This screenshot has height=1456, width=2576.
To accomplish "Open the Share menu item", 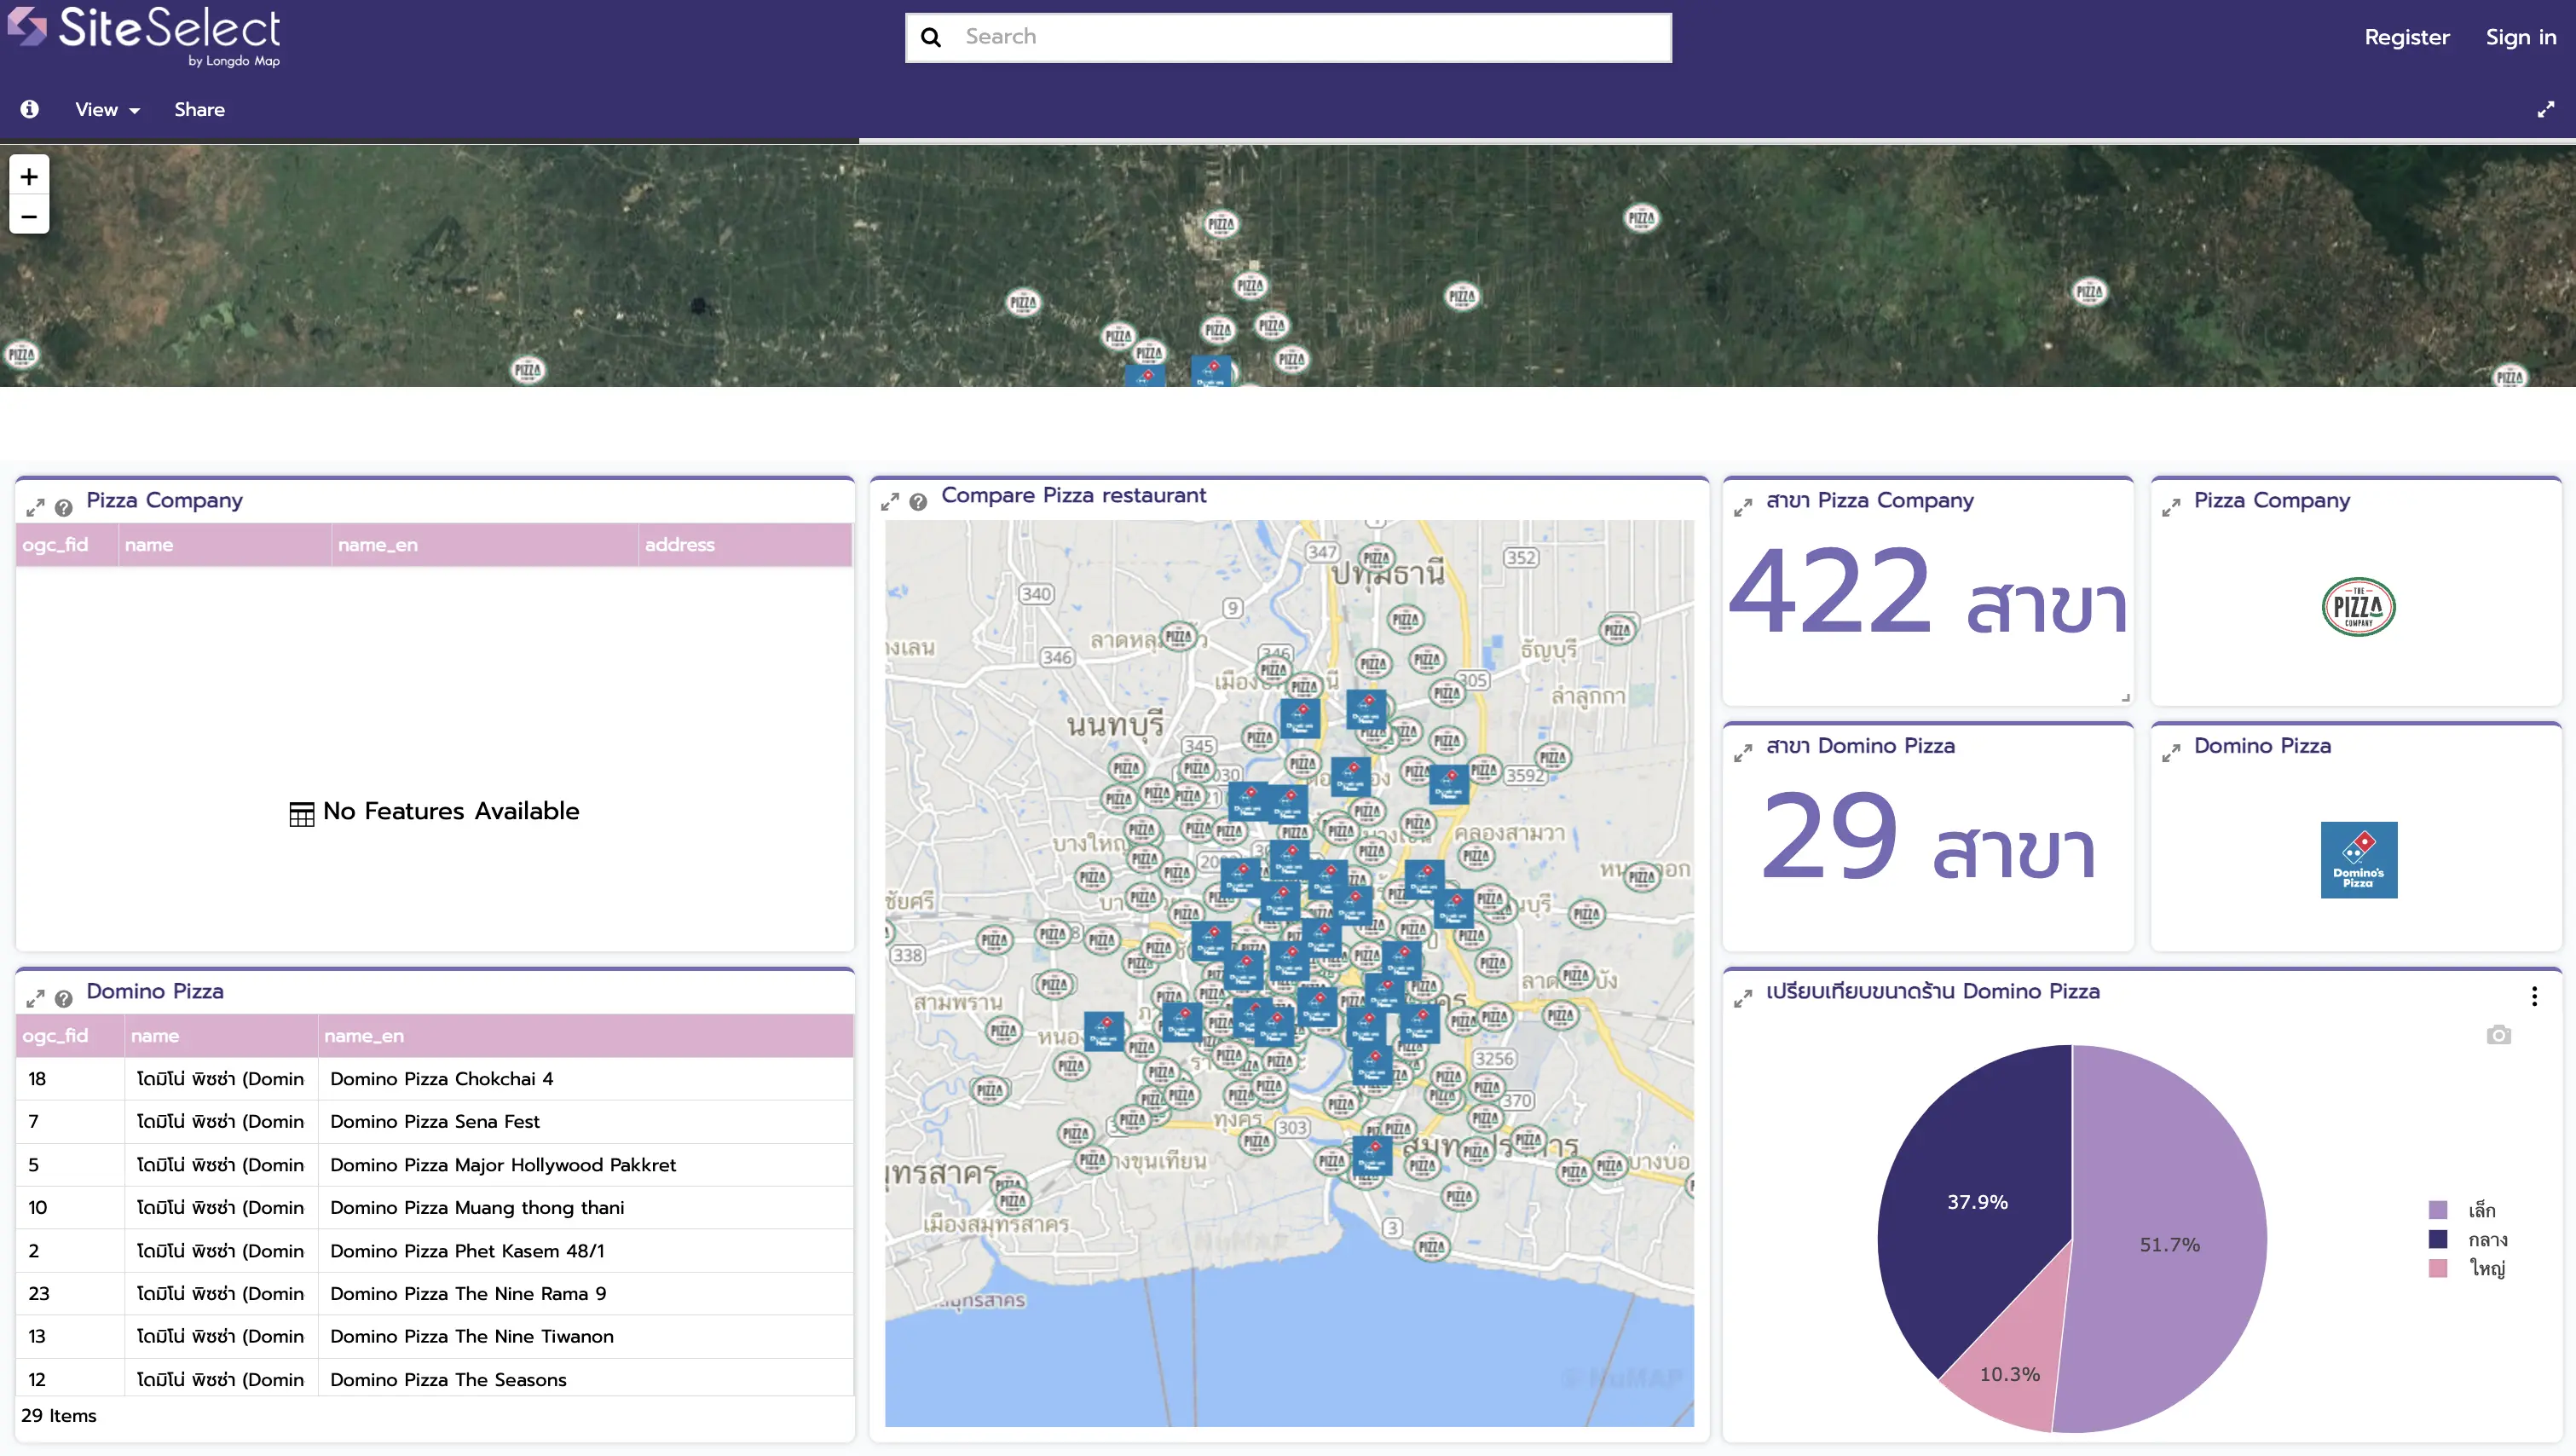I will (199, 109).
